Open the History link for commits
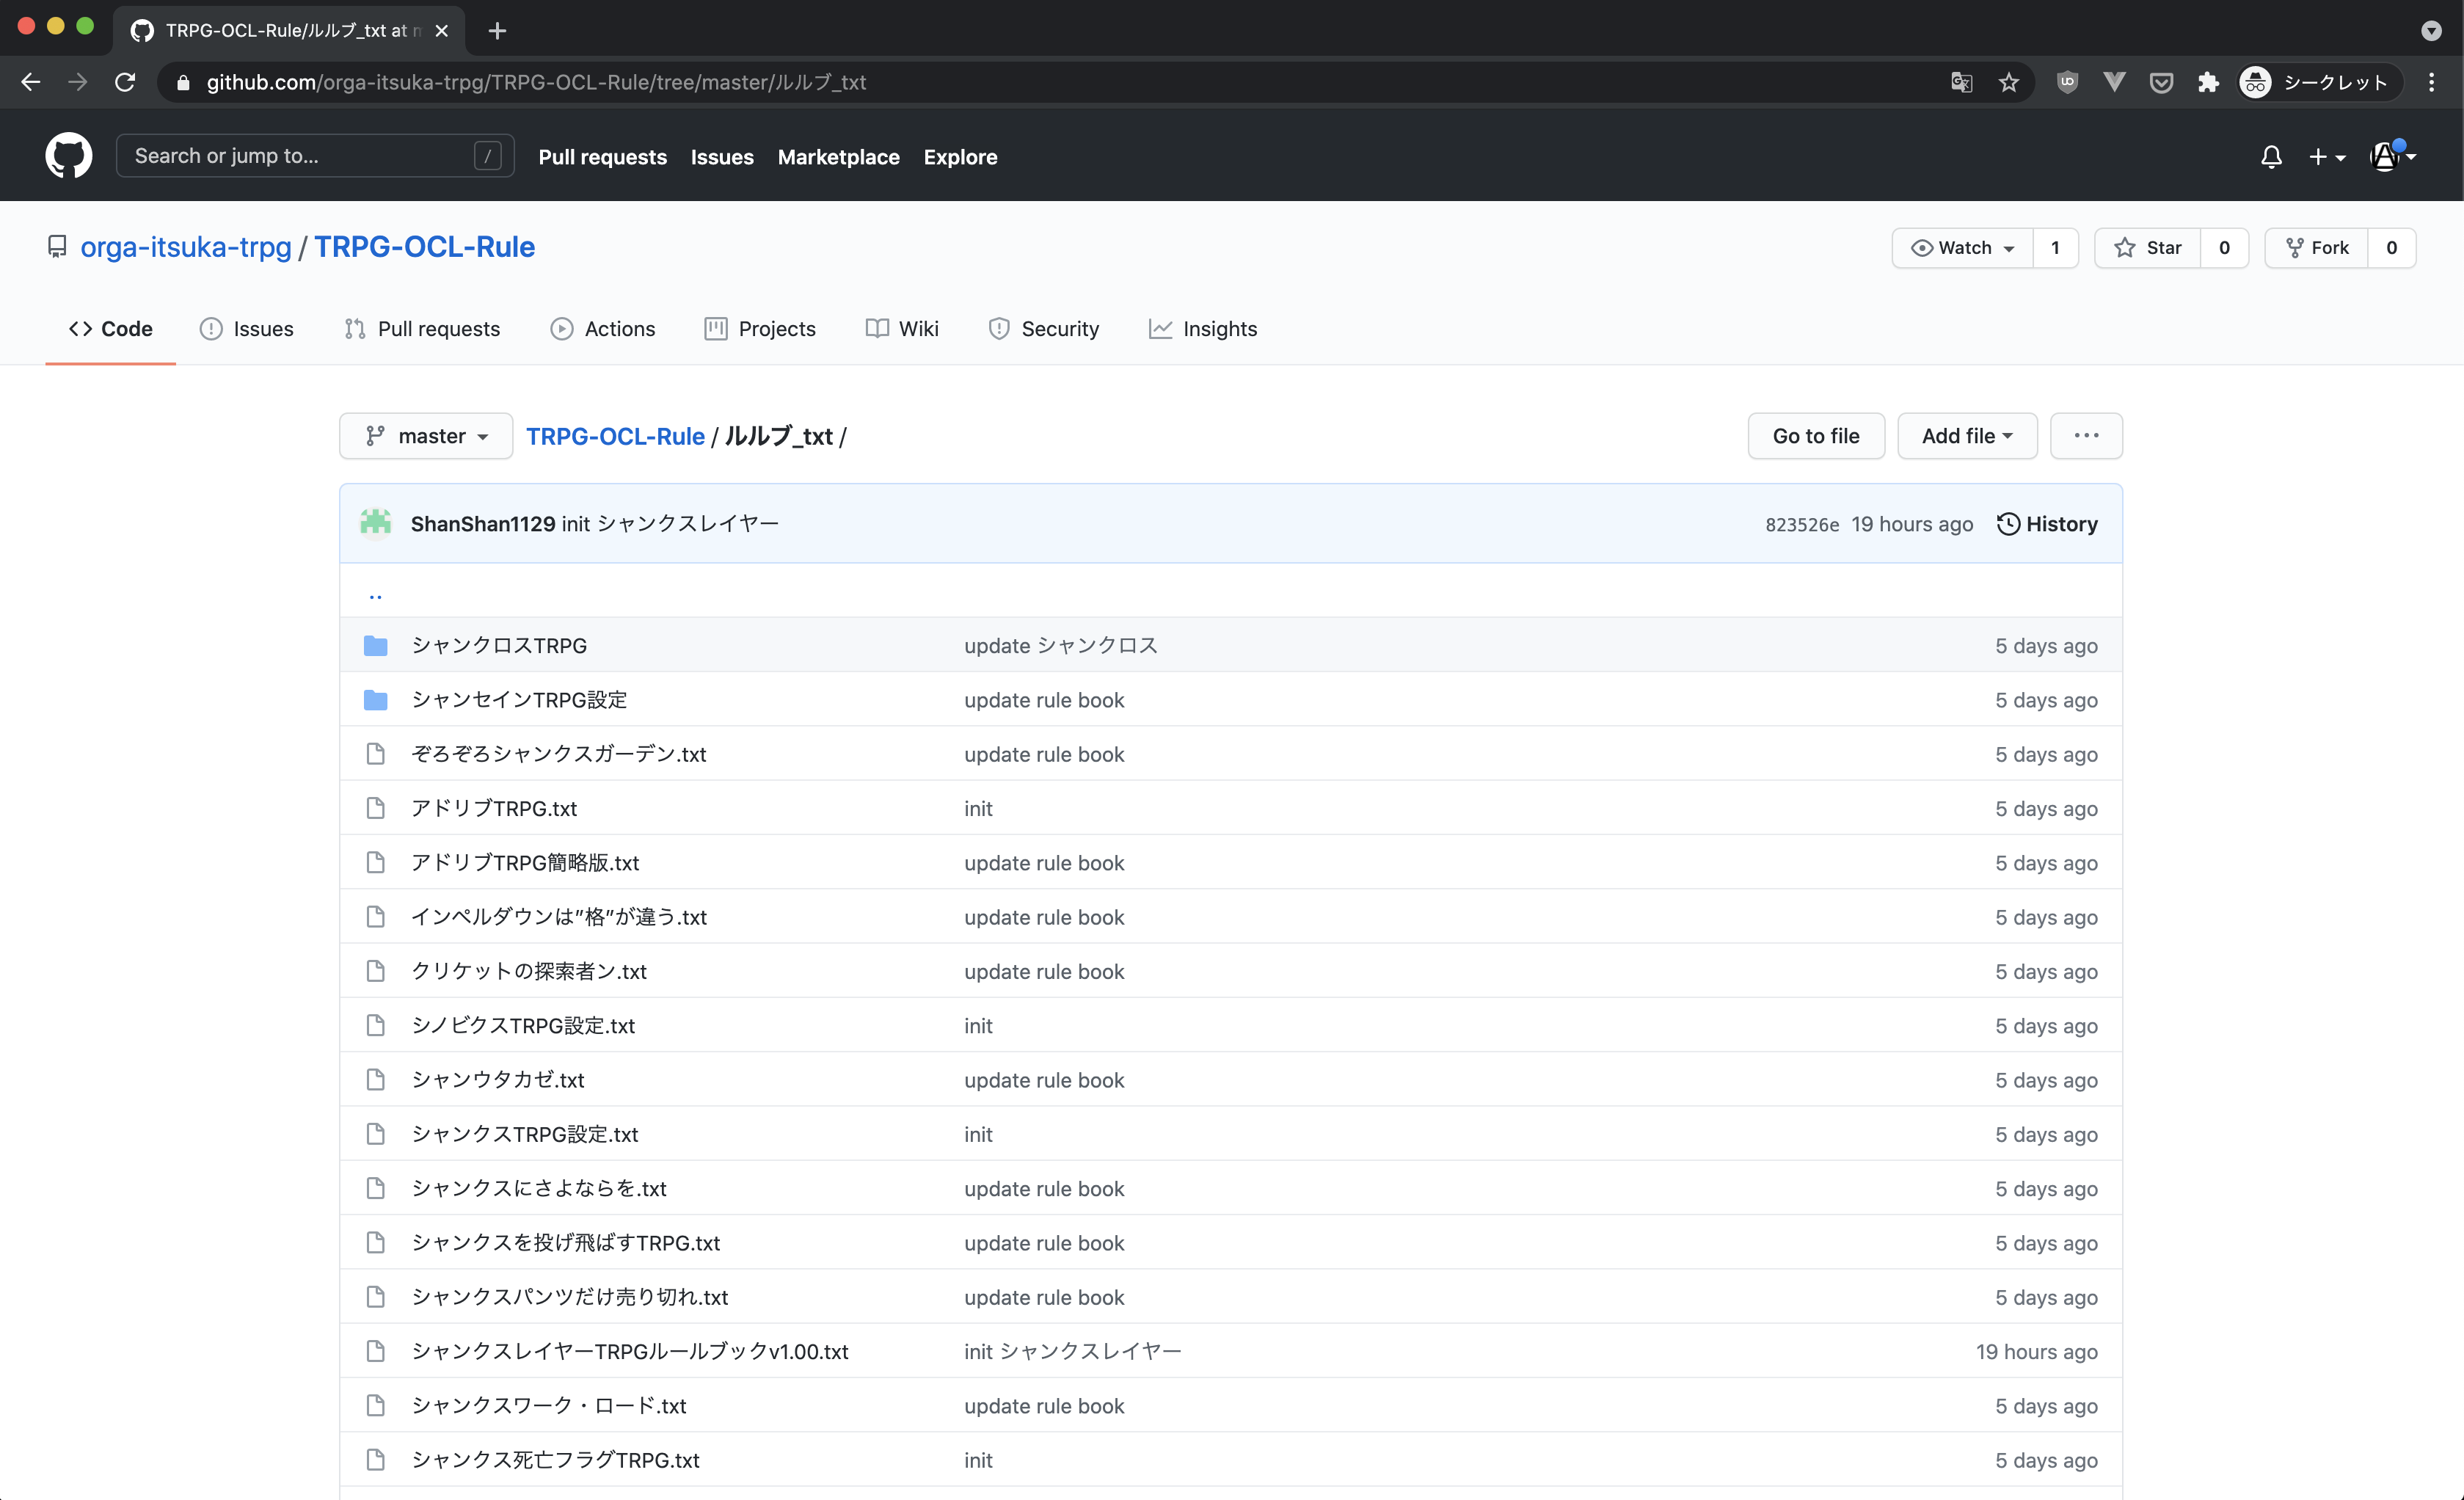Image resolution: width=2464 pixels, height=1500 pixels. click(2047, 524)
